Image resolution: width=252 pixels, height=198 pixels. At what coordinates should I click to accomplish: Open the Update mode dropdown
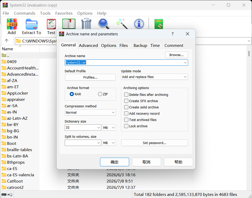coord(155,77)
